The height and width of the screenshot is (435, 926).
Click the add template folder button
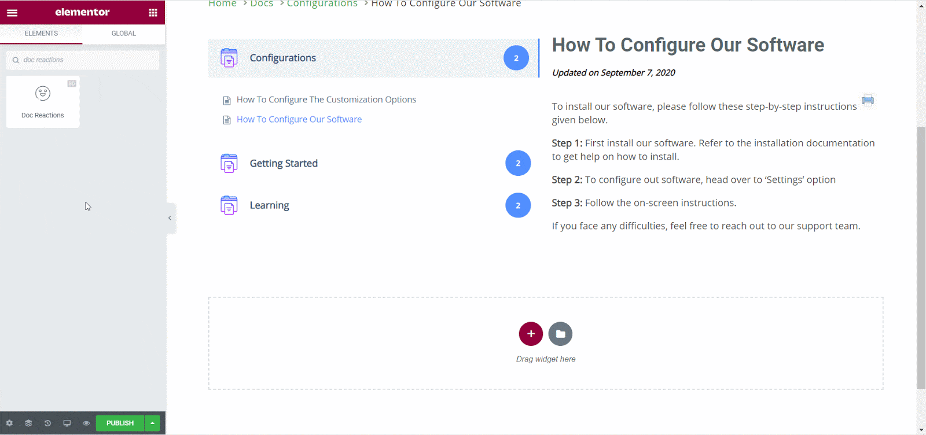[x=560, y=334]
